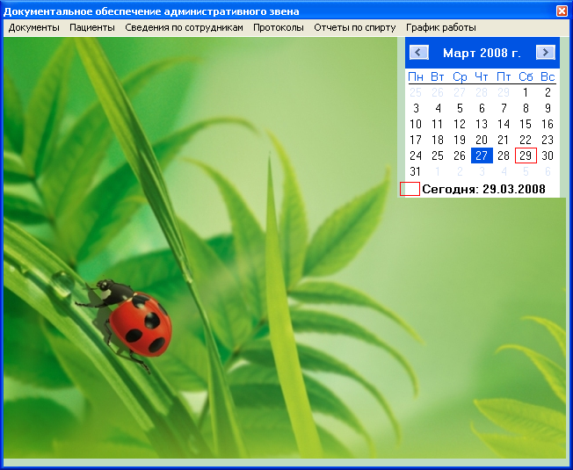Viewport: 573px width, 470px height.
Task: Select March 31 in the calendar
Action: coord(416,171)
